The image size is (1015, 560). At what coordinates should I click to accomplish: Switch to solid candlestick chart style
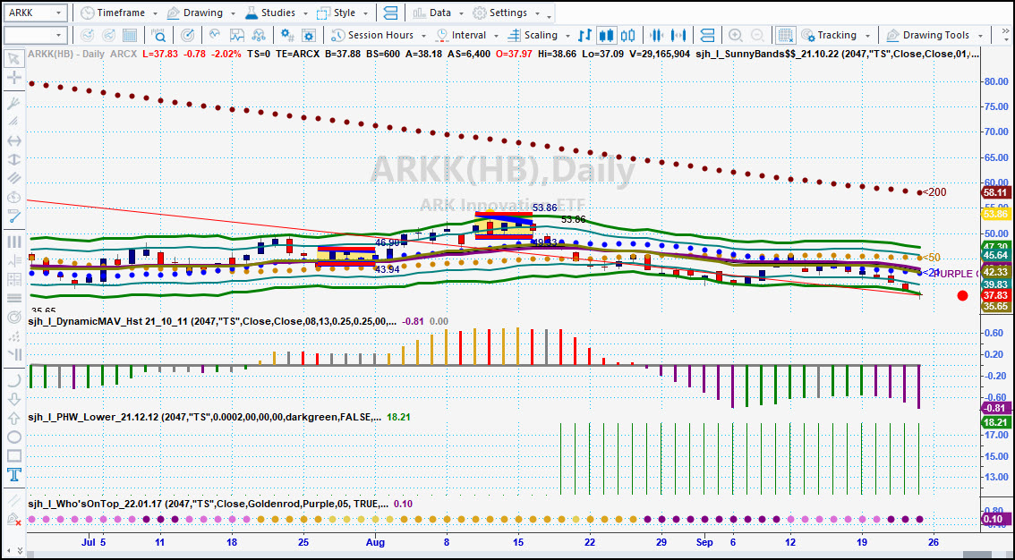tap(607, 35)
